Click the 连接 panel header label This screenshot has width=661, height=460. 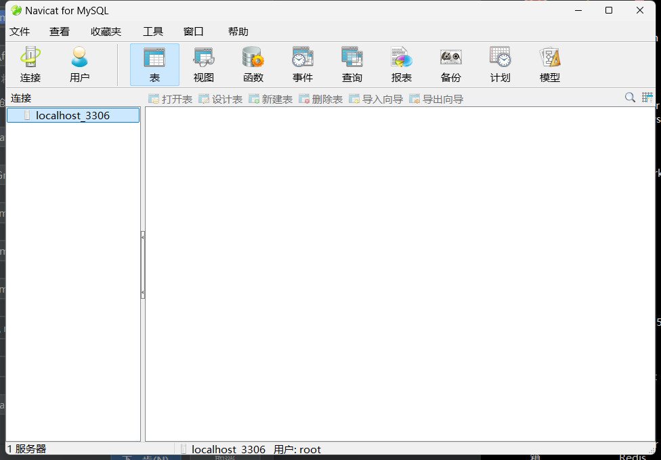[x=21, y=98]
